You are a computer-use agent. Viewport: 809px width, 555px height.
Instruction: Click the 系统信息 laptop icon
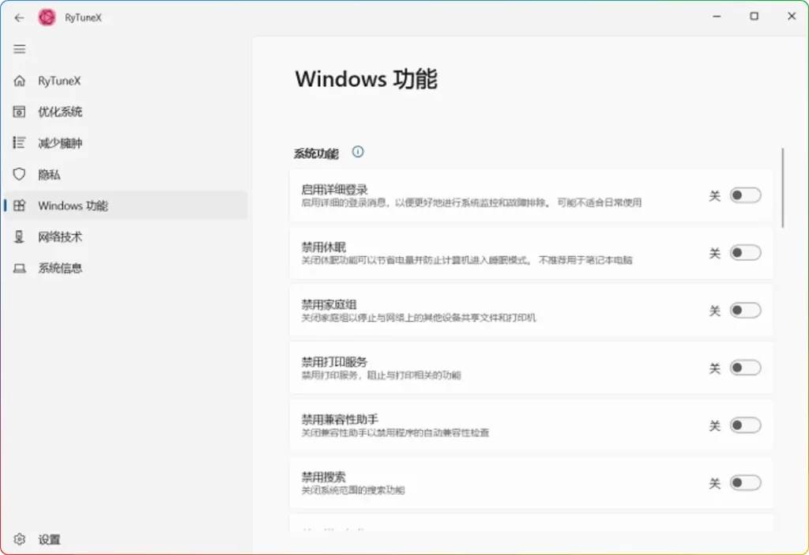coord(19,268)
